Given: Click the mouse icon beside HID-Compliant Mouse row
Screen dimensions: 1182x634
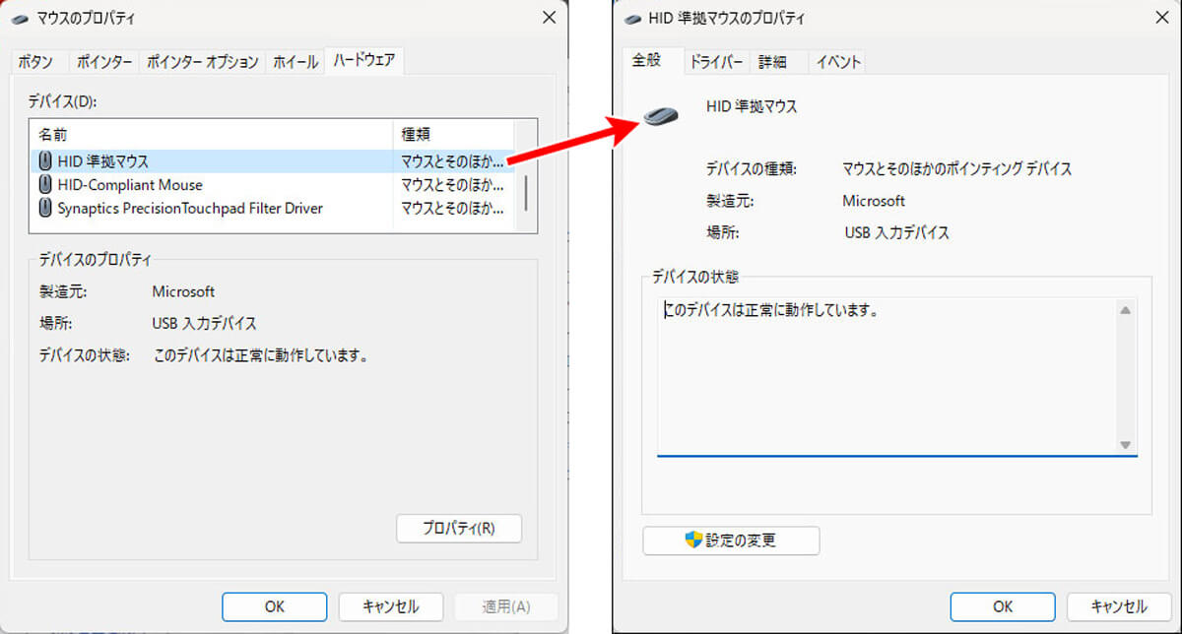Looking at the screenshot, I should pyautogui.click(x=45, y=184).
